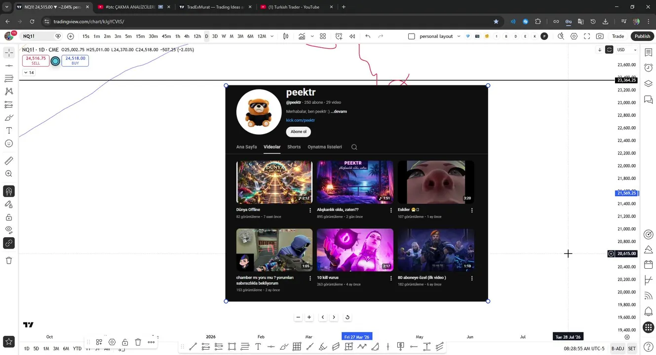Click the add symbol plus icon next to NQ1!
The width and height of the screenshot is (656, 355).
71,36
